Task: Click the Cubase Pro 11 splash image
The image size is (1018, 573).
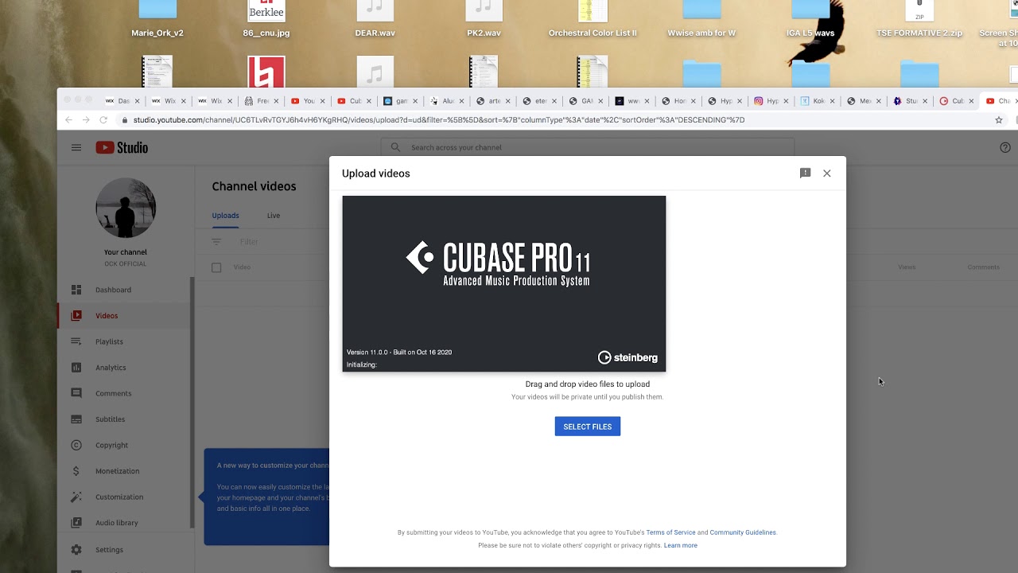Action: pyautogui.click(x=504, y=284)
